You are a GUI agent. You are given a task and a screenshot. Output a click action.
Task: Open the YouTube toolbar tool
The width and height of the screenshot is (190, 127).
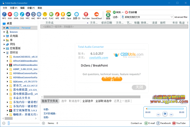pos(86,16)
